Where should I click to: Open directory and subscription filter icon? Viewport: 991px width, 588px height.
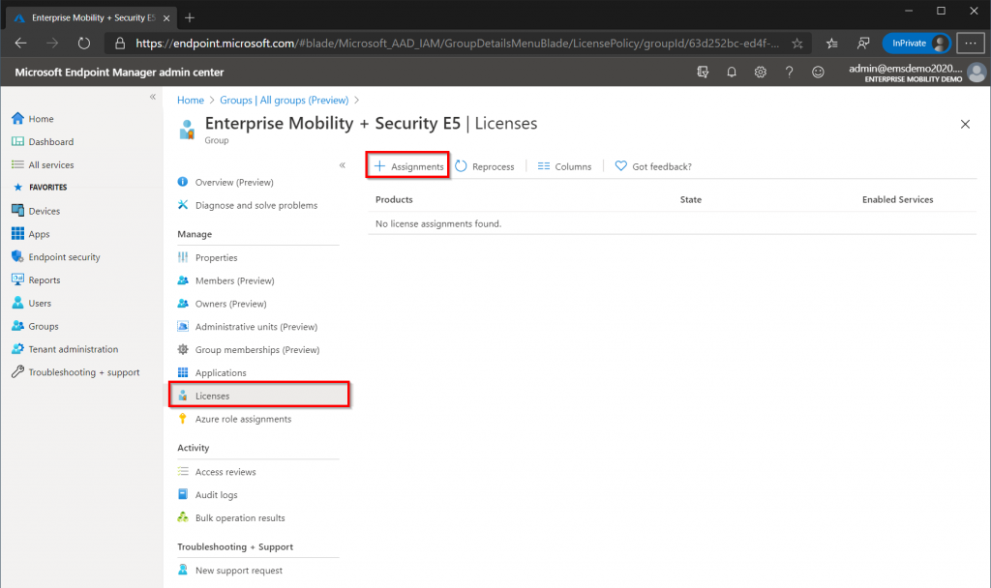[703, 72]
